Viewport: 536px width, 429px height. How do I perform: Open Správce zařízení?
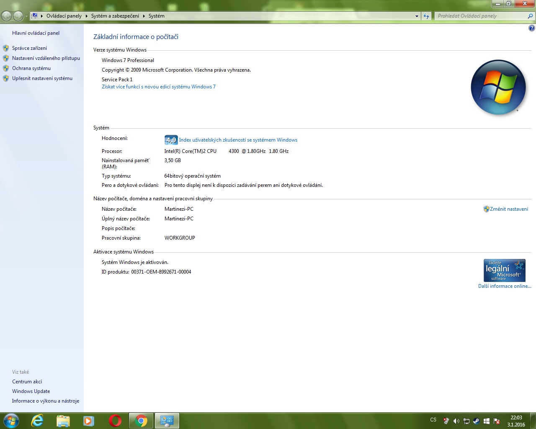pos(29,48)
